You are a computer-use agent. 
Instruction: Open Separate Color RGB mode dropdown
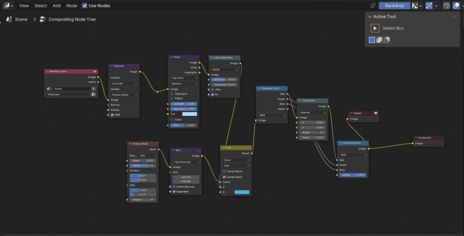[x=272, y=115]
